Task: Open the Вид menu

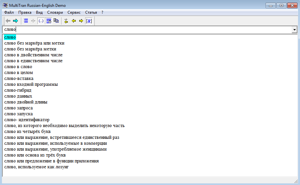Action: pyautogui.click(x=39, y=12)
